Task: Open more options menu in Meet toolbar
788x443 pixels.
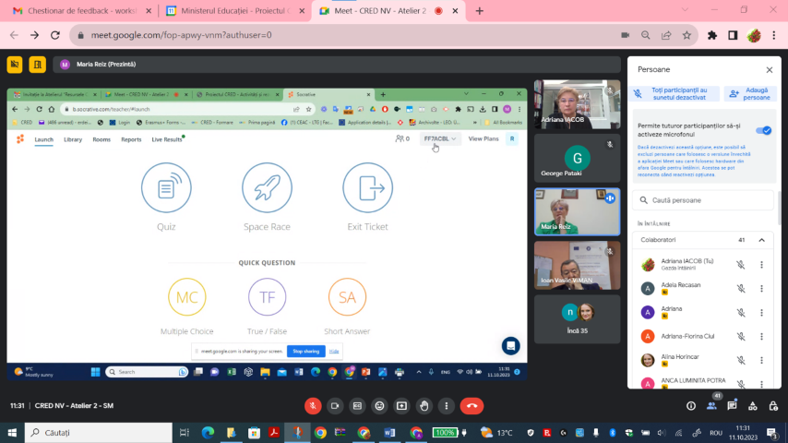Action: (446, 405)
